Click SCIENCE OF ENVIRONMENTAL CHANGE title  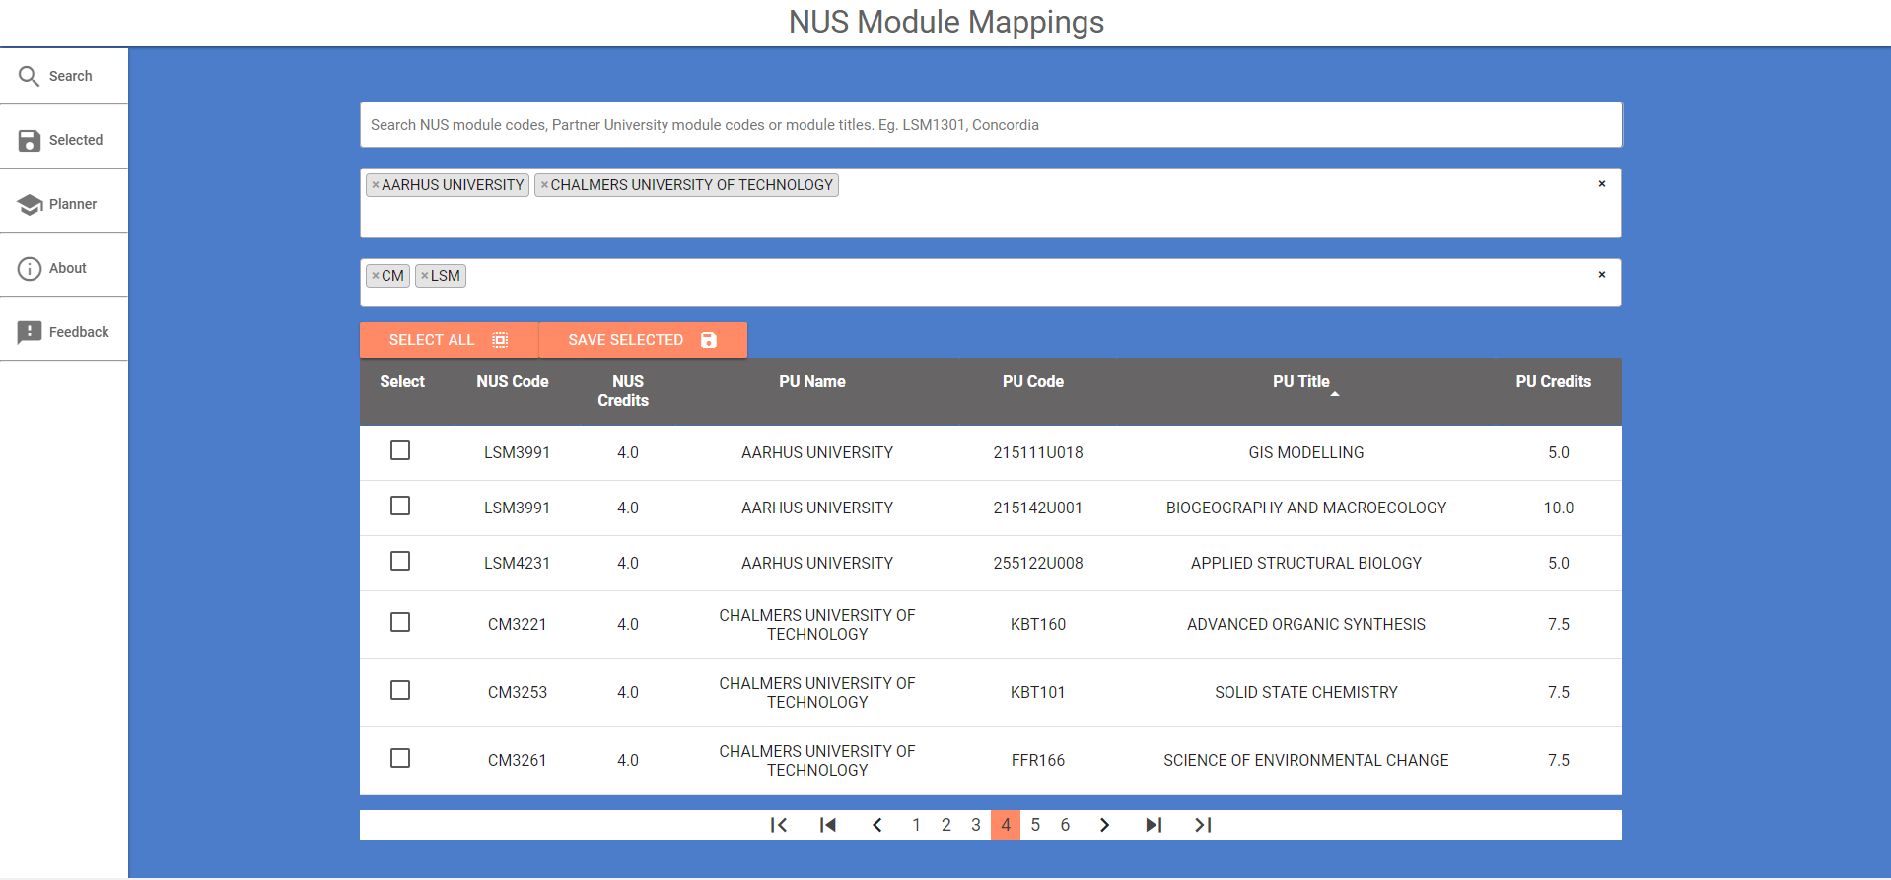click(x=1306, y=761)
